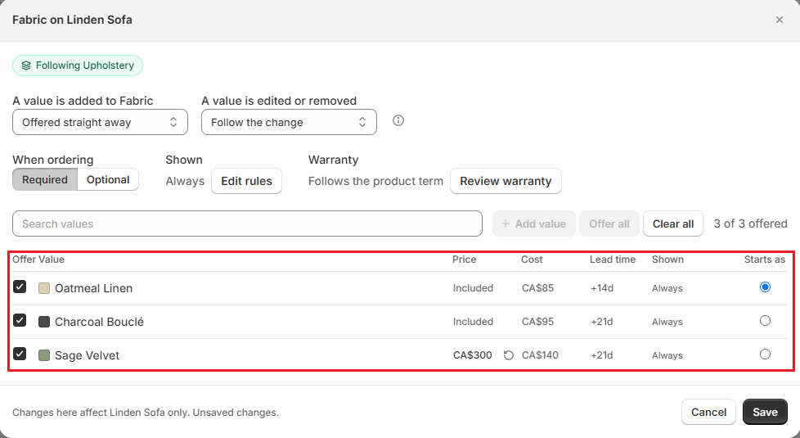Select Oatmeal Linen as starting value

[764, 287]
